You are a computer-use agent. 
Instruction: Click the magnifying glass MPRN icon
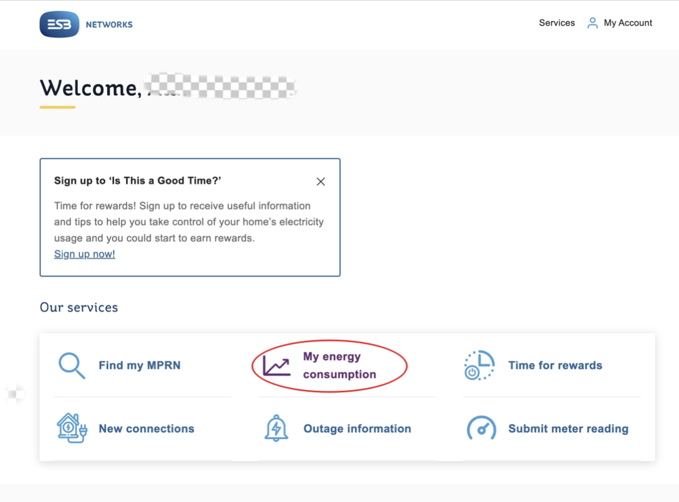(72, 366)
